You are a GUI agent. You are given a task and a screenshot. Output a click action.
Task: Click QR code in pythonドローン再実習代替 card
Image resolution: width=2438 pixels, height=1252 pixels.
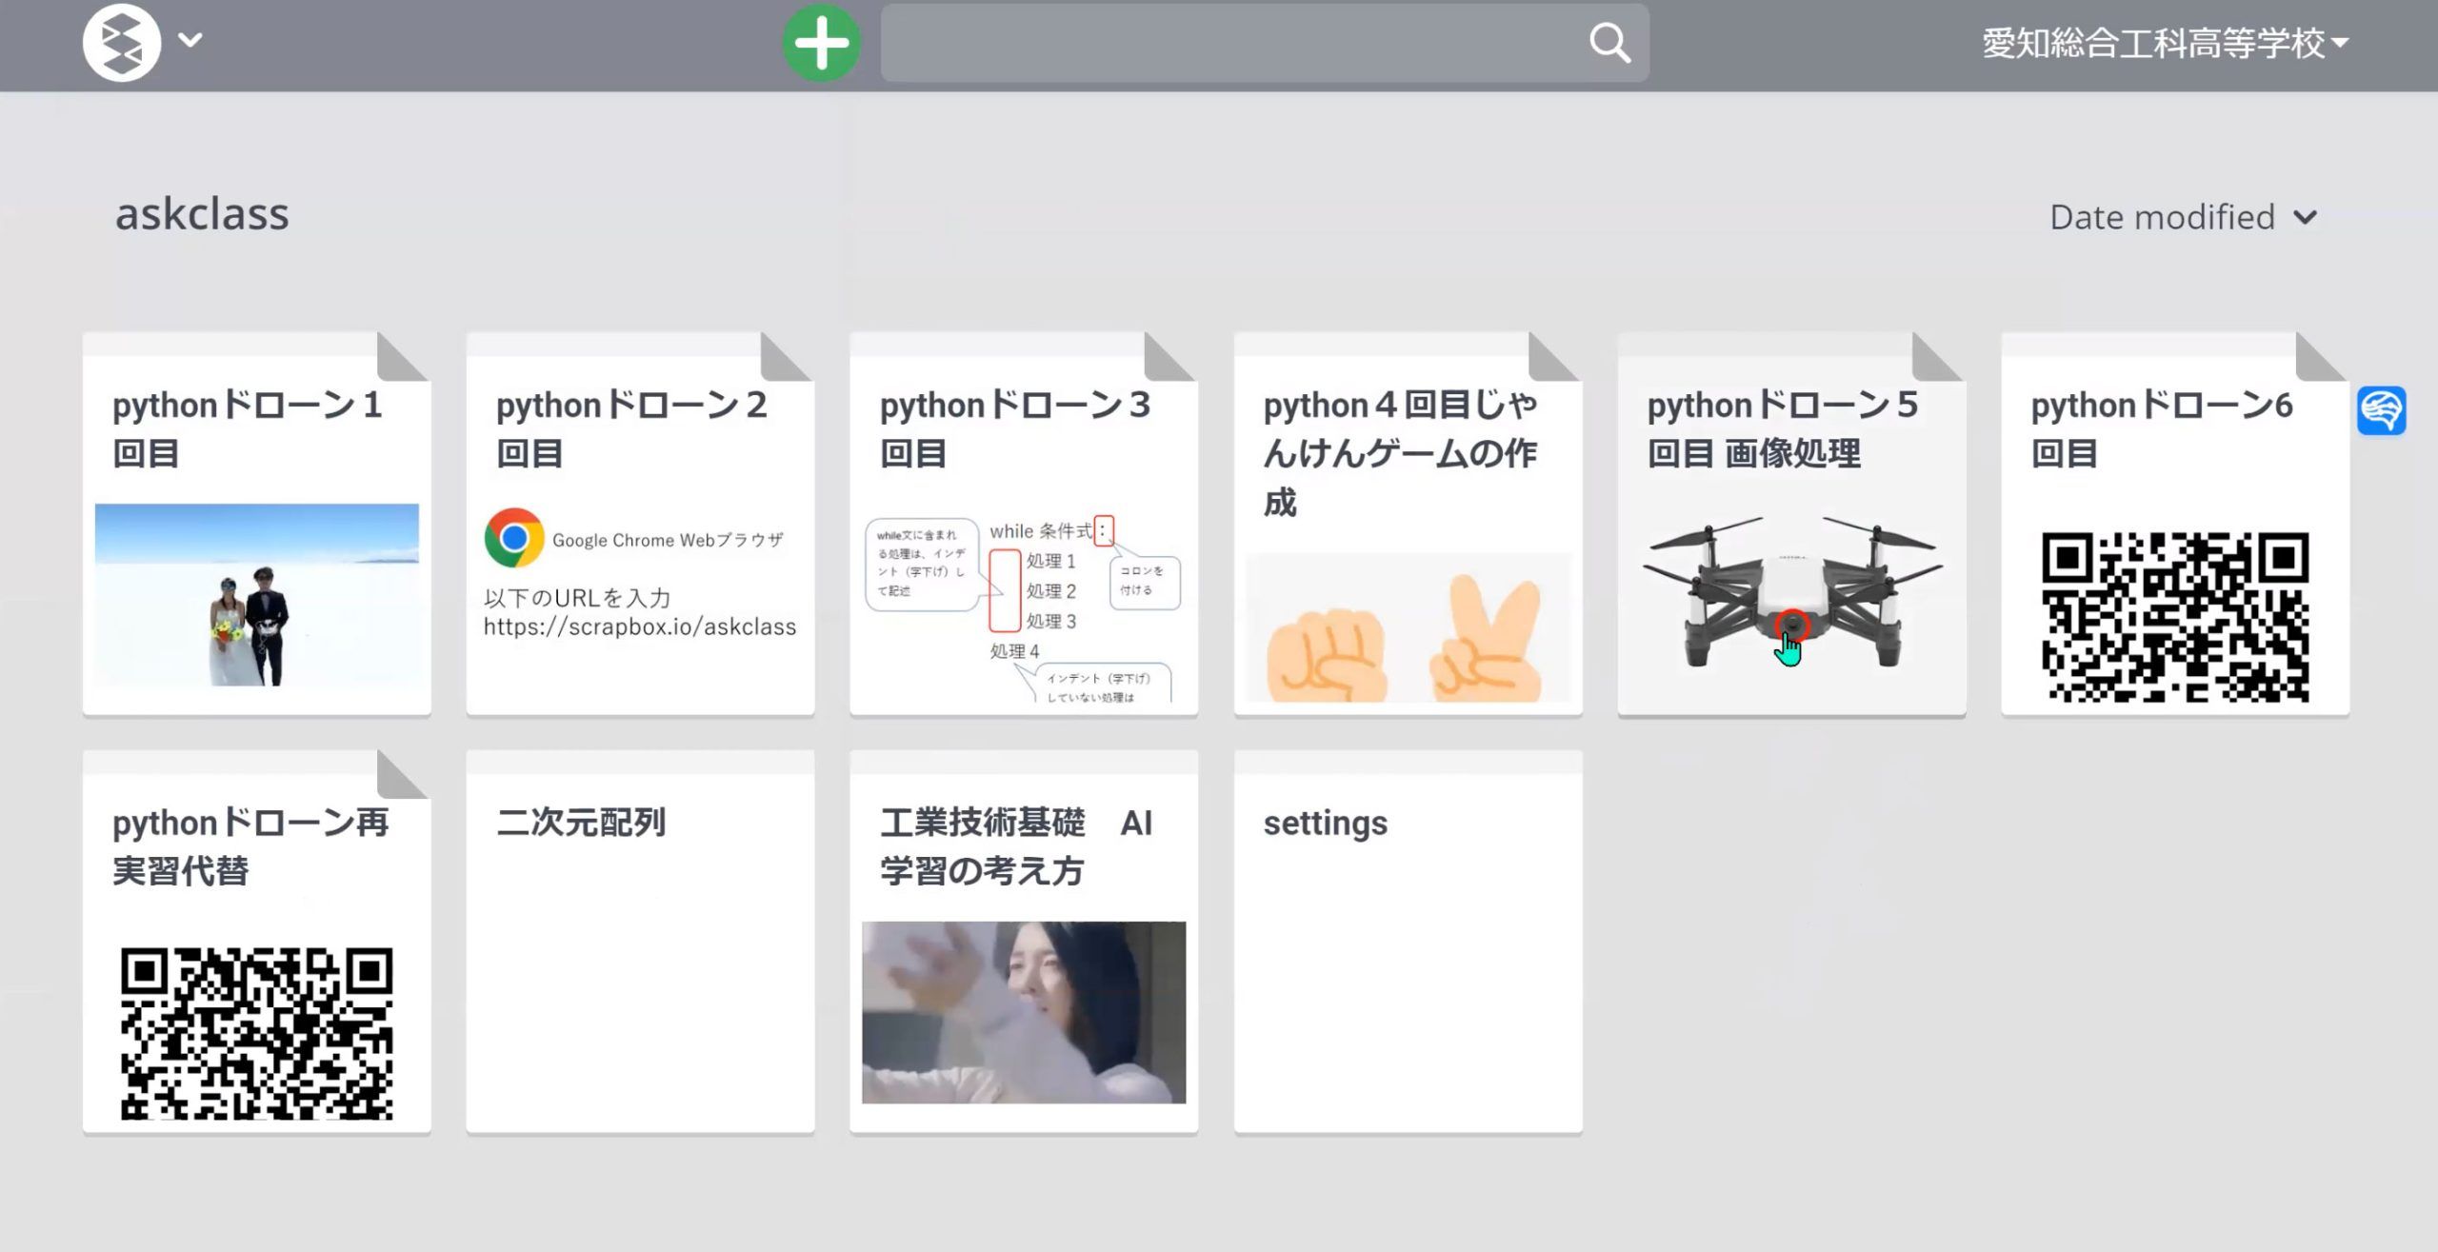coord(256,1033)
